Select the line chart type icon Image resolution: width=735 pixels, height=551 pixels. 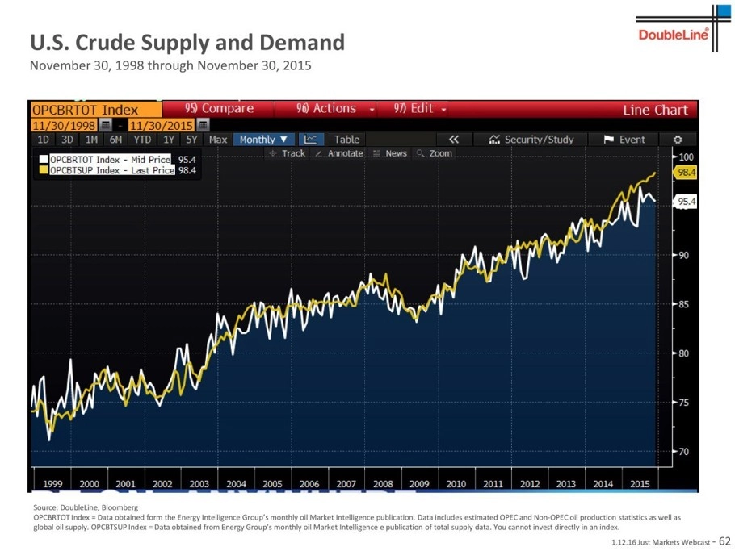point(310,140)
